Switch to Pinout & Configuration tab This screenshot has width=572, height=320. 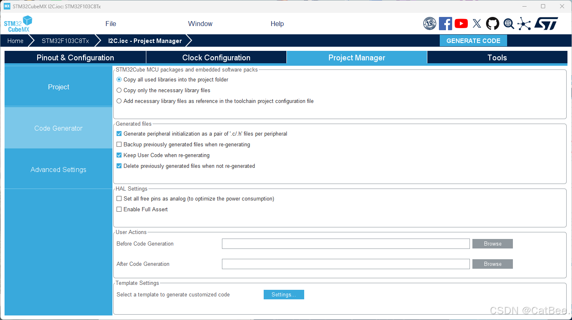(x=75, y=57)
